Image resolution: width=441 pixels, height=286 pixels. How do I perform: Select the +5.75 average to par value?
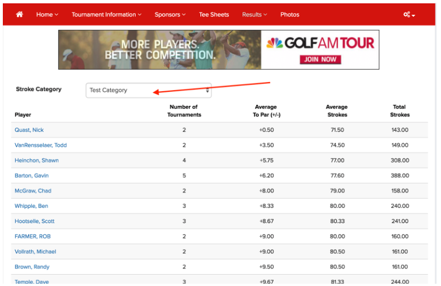[x=266, y=160]
